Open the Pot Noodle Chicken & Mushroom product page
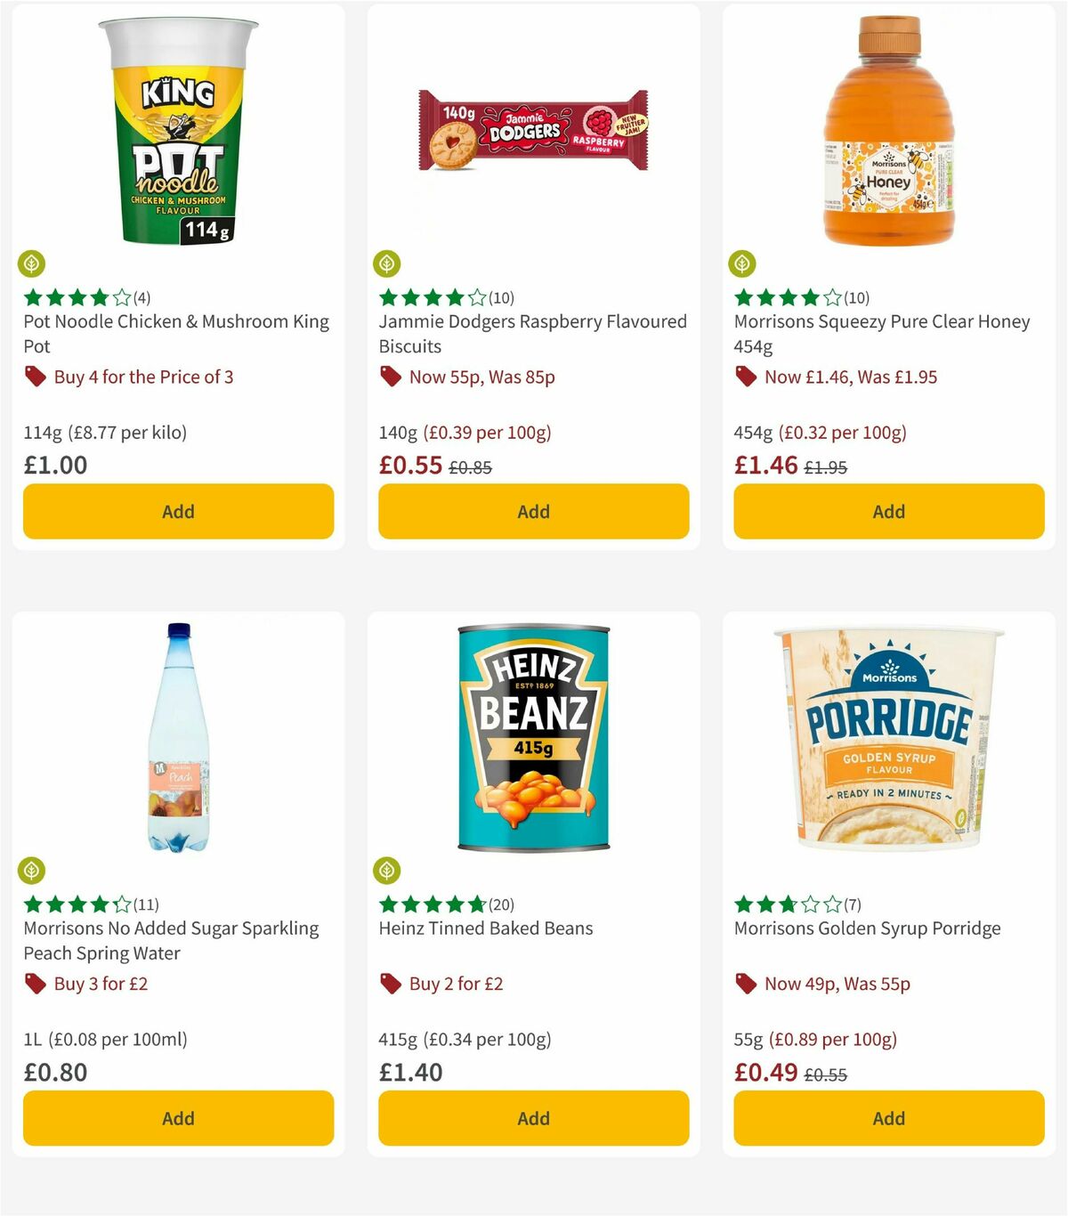This screenshot has height=1216, width=1068. (x=175, y=334)
